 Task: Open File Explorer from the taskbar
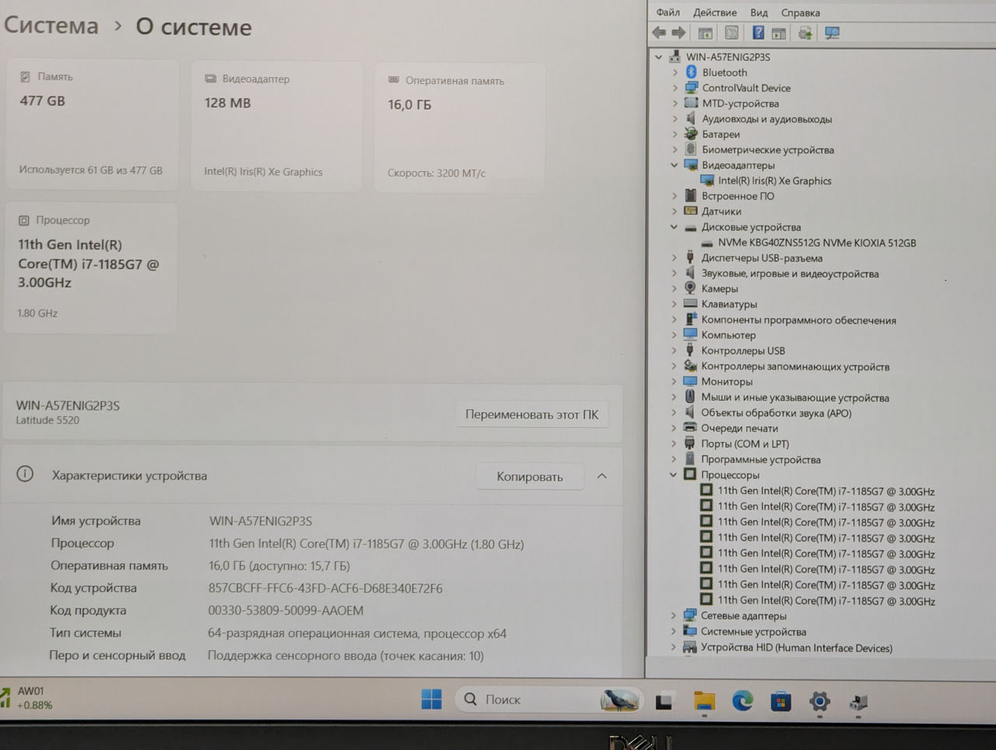tap(703, 701)
